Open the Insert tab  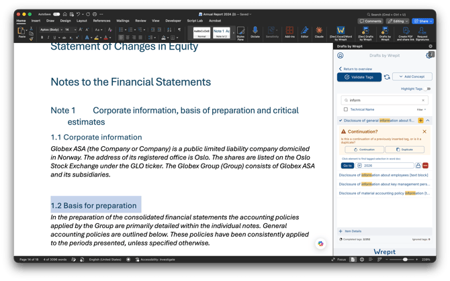pos(36,21)
